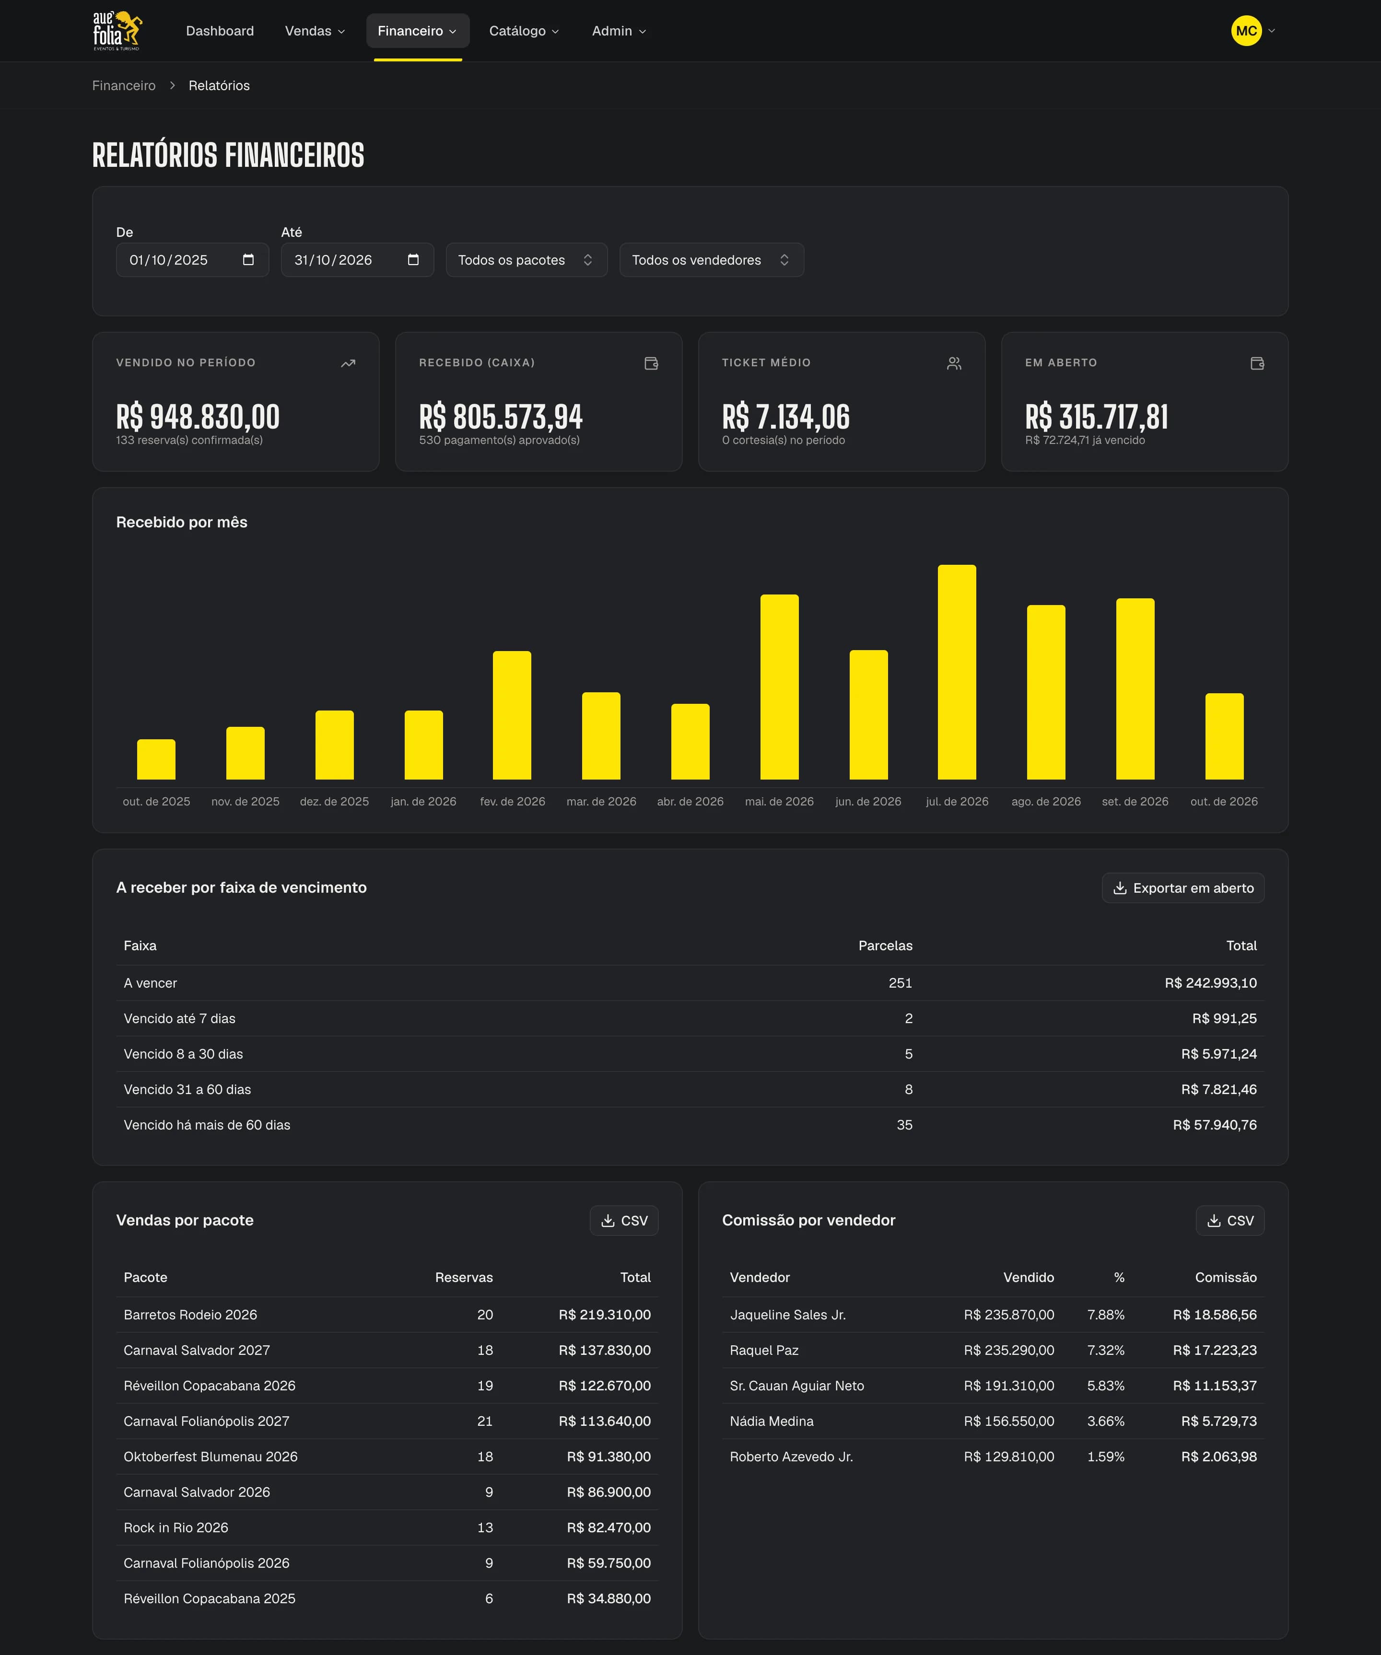Open calendar picker in Até date field
Screen dimensions: 1381x1655
coord(413,260)
